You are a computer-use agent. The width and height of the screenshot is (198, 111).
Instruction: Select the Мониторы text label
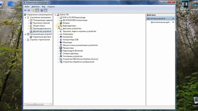click(x=67, y=43)
